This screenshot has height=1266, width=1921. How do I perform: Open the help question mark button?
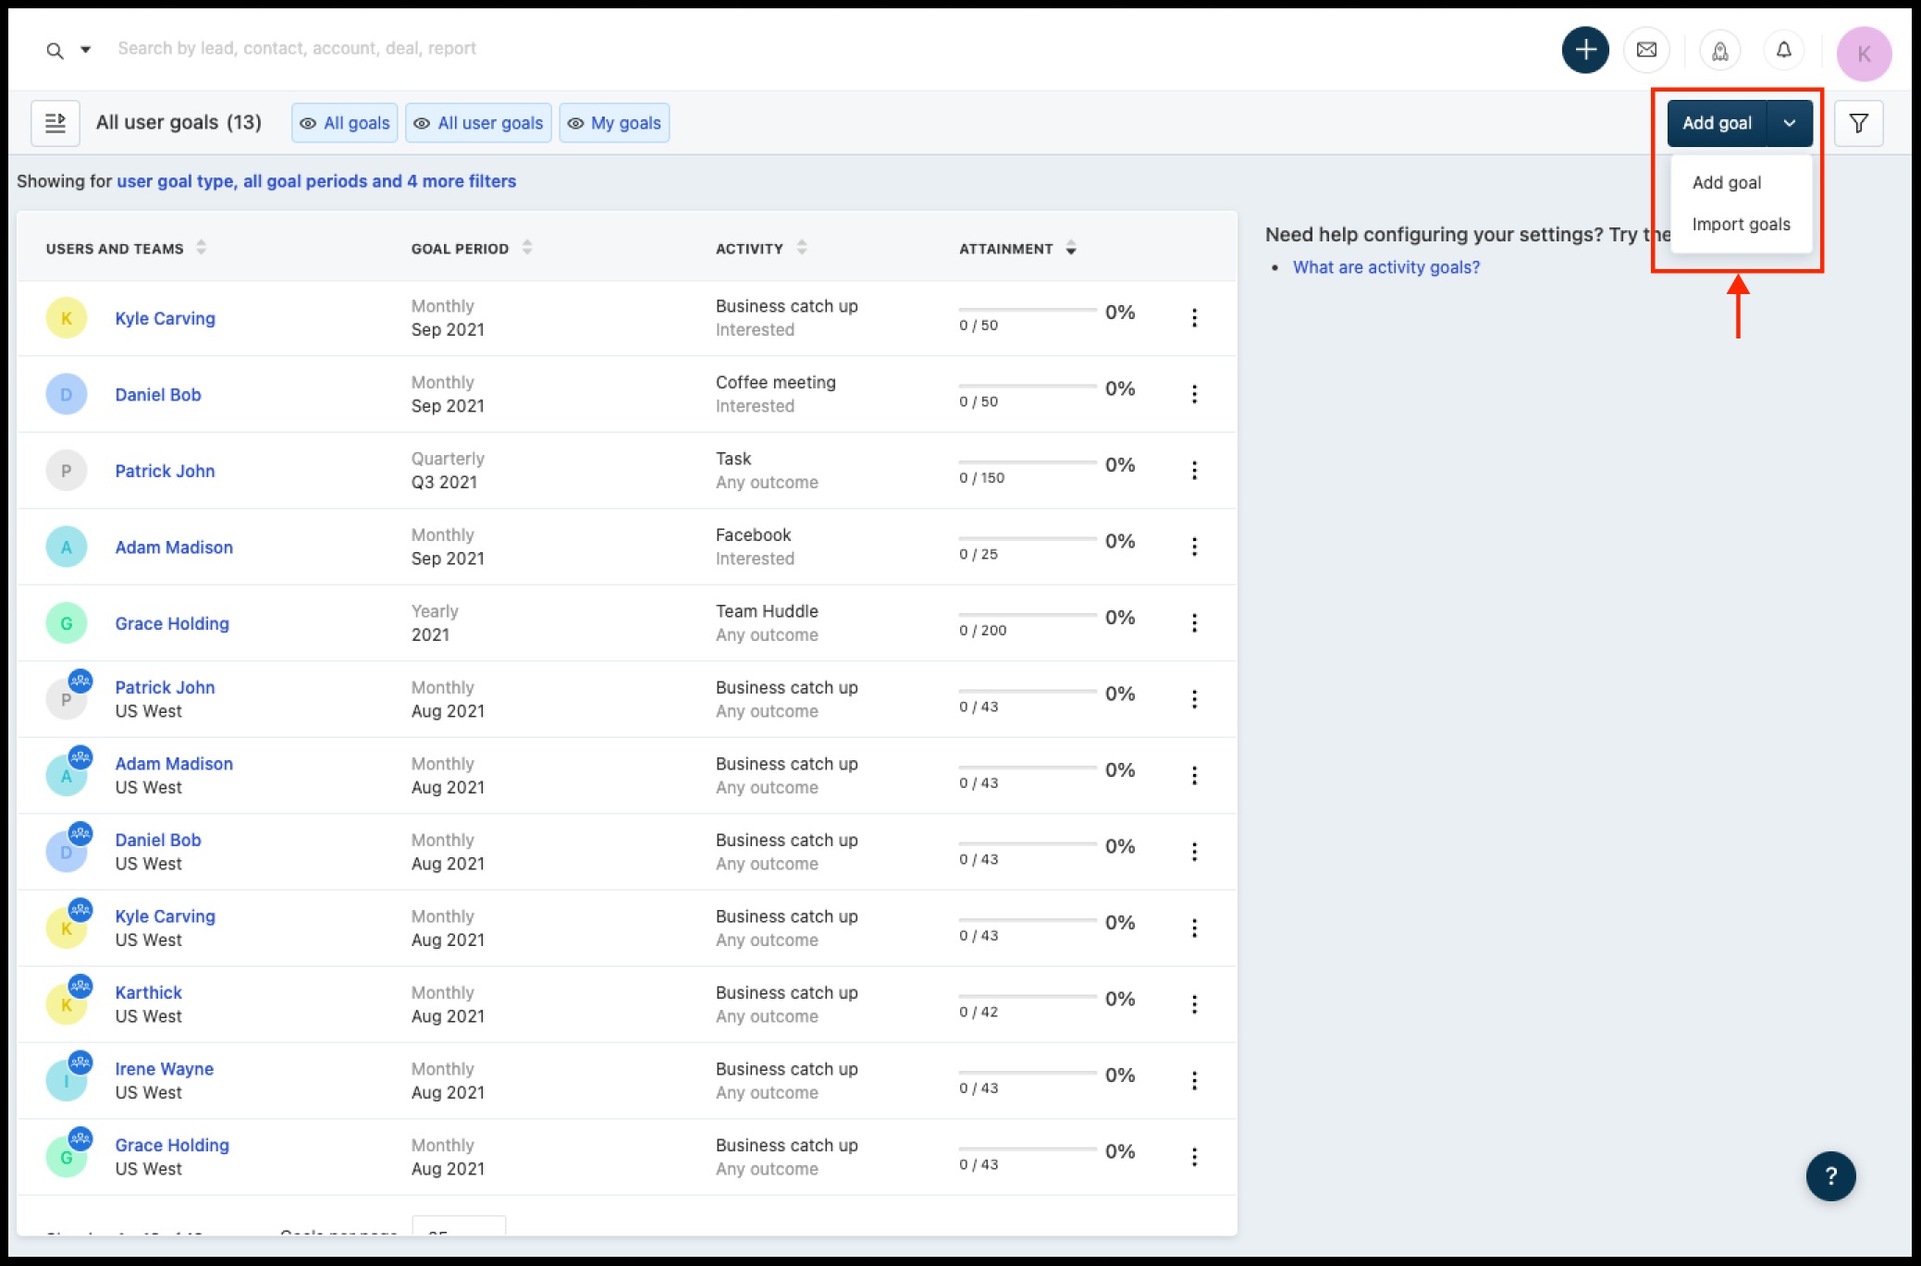(1830, 1175)
